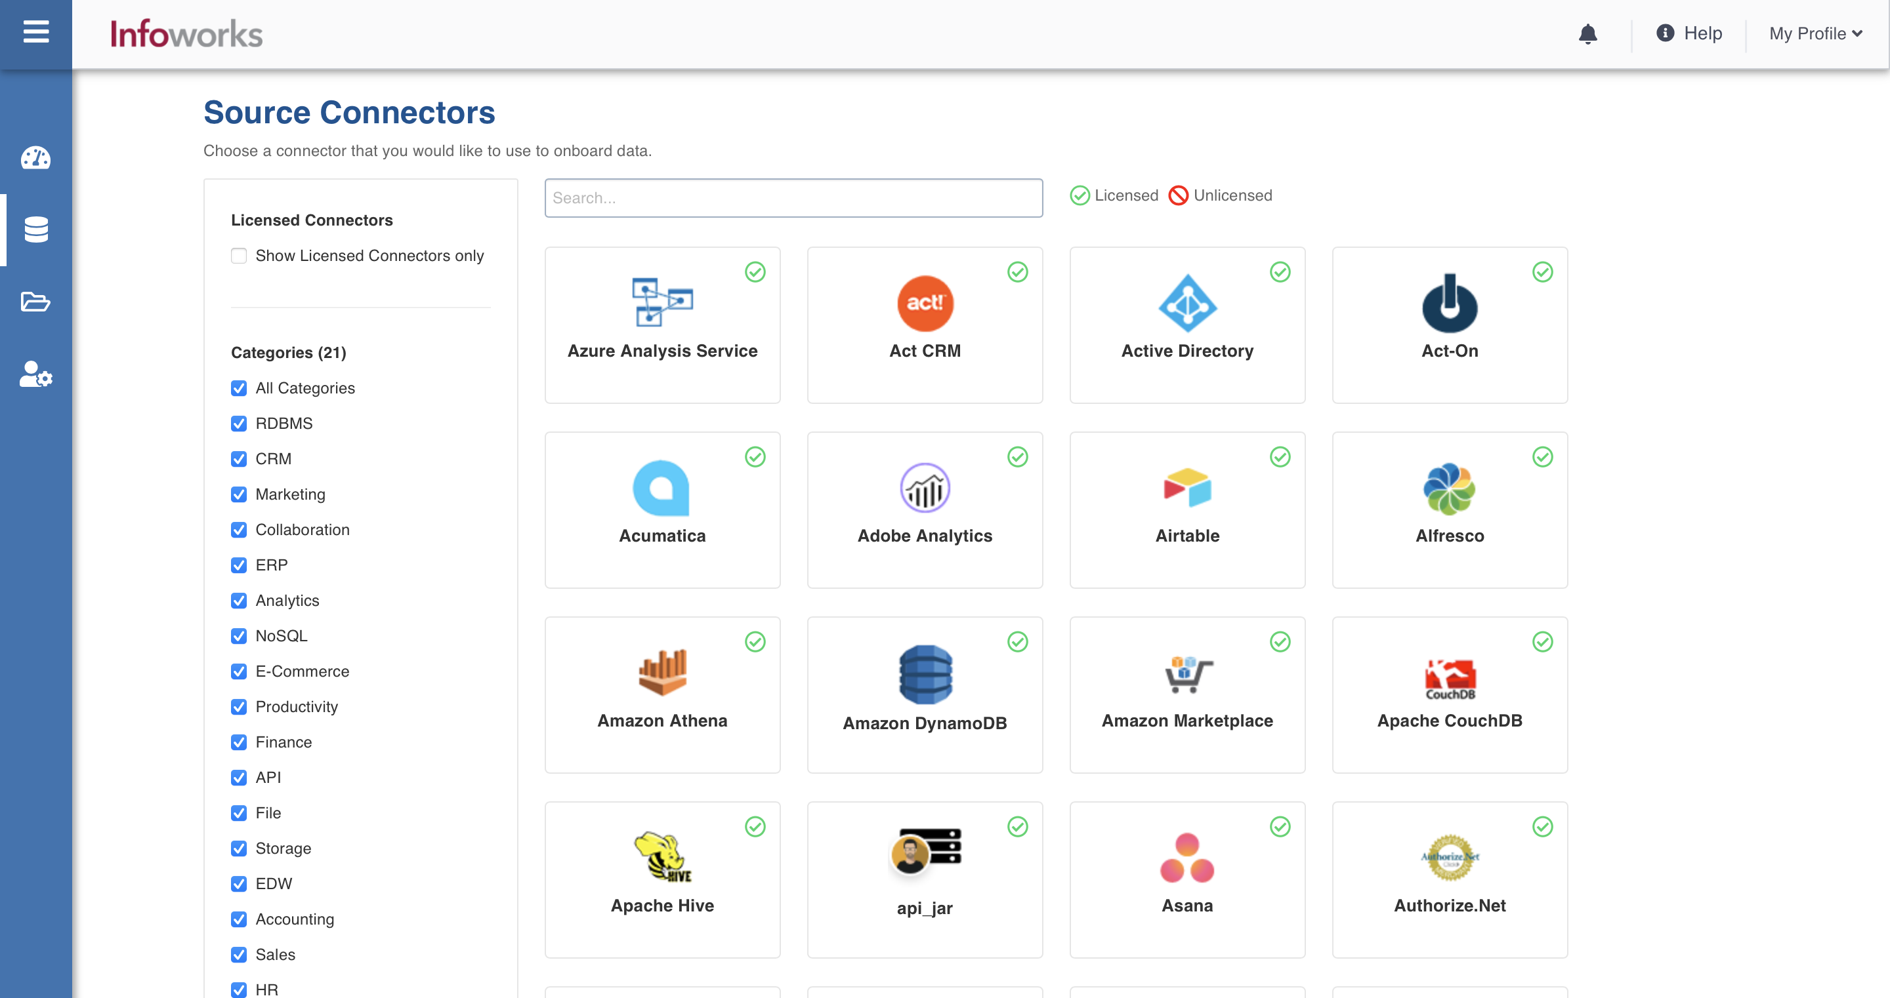Click the licensed checkmark on Act CRM card
This screenshot has width=1890, height=998.
[x=1018, y=272]
